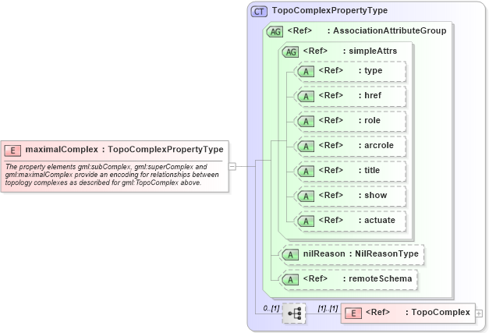The width and height of the screenshot is (489, 333).
Task: Select the remoteSchema attribute name
Action: pos(380,278)
